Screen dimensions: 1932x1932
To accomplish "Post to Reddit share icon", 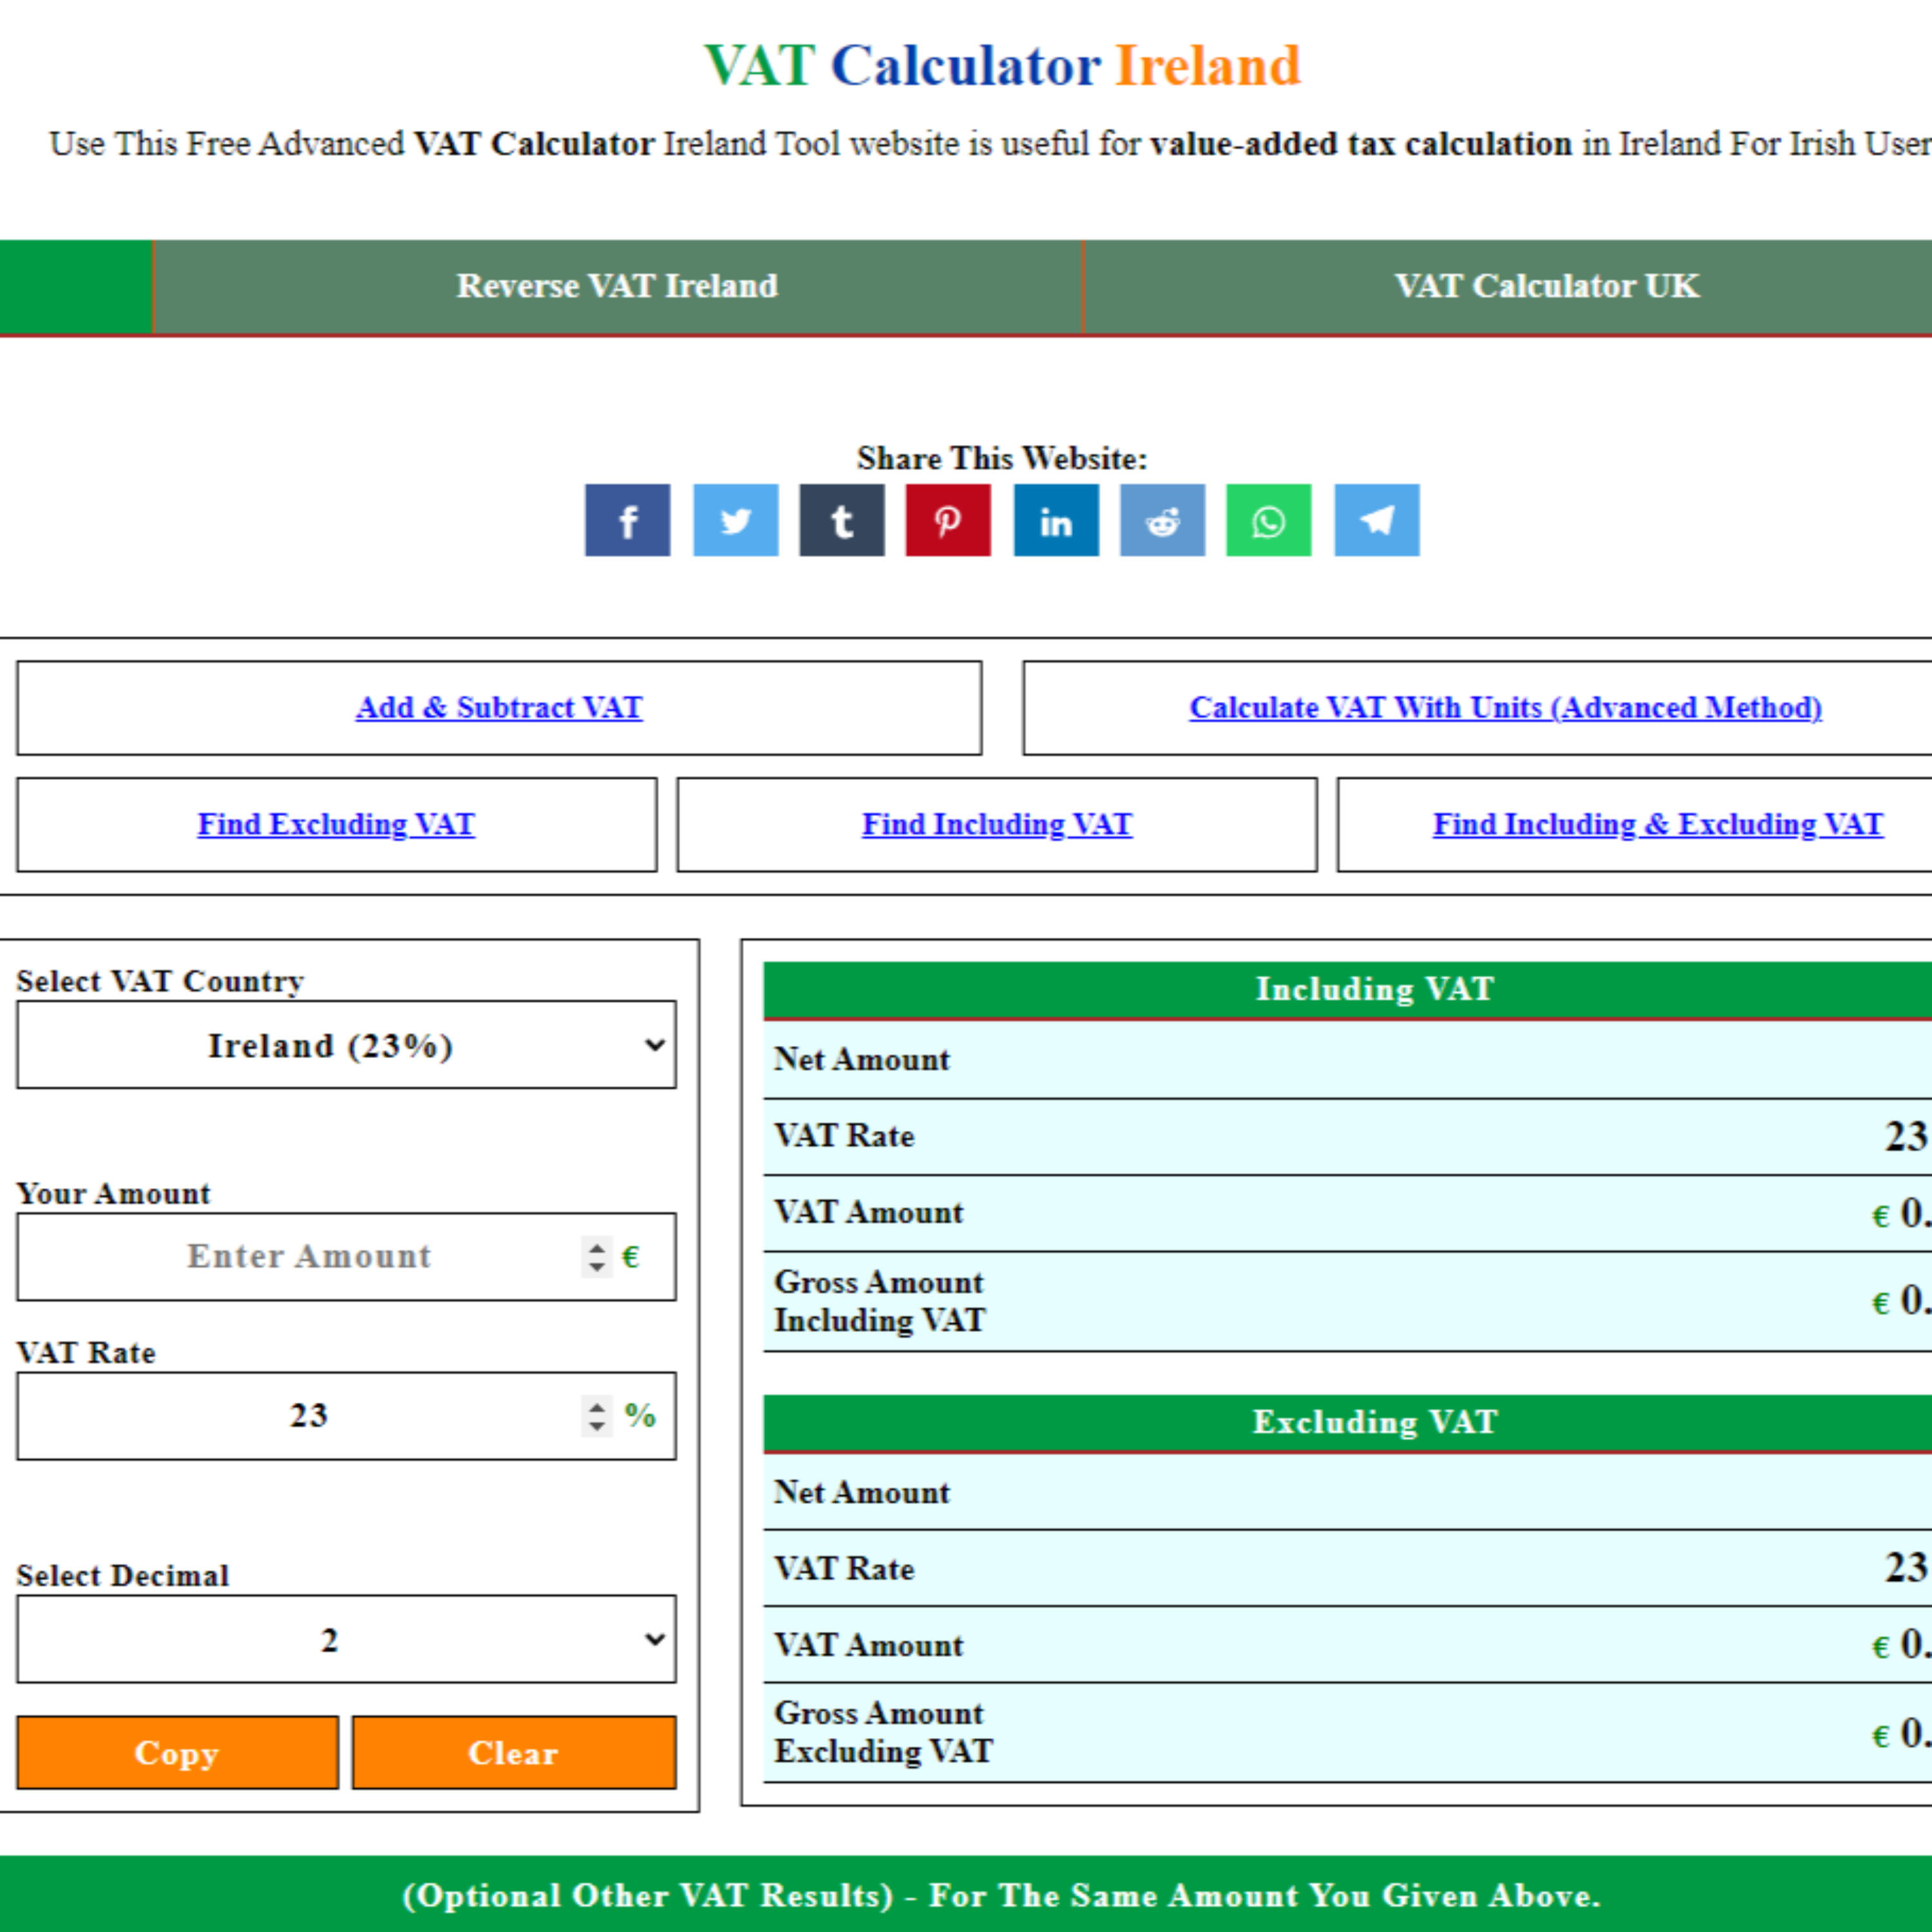I will point(1162,520).
